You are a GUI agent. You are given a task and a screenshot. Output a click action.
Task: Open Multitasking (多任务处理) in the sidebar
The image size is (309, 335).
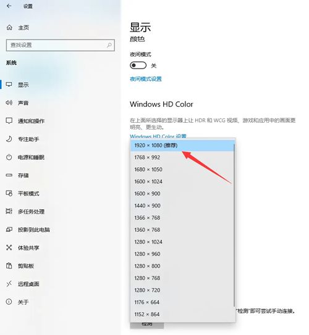pyautogui.click(x=31, y=212)
